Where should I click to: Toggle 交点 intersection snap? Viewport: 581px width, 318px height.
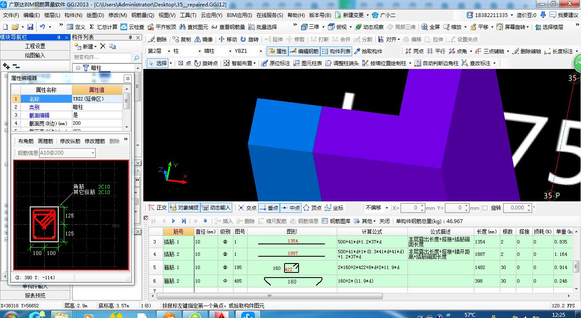click(x=247, y=208)
